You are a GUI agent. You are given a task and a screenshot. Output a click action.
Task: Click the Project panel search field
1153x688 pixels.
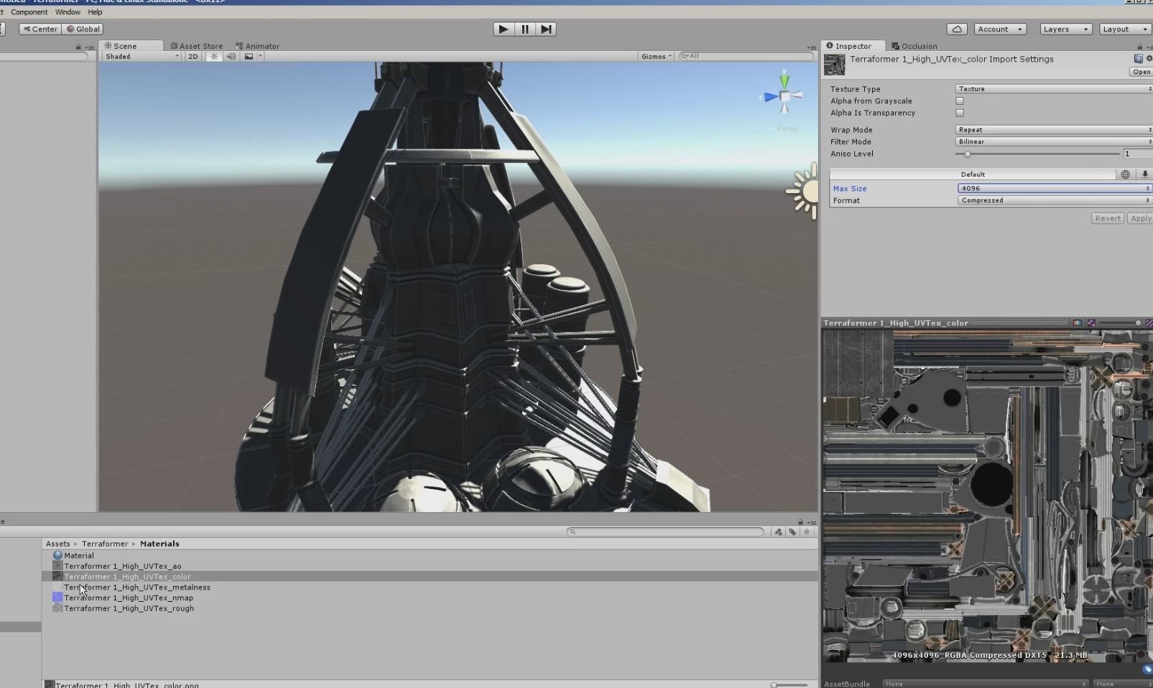click(x=665, y=532)
